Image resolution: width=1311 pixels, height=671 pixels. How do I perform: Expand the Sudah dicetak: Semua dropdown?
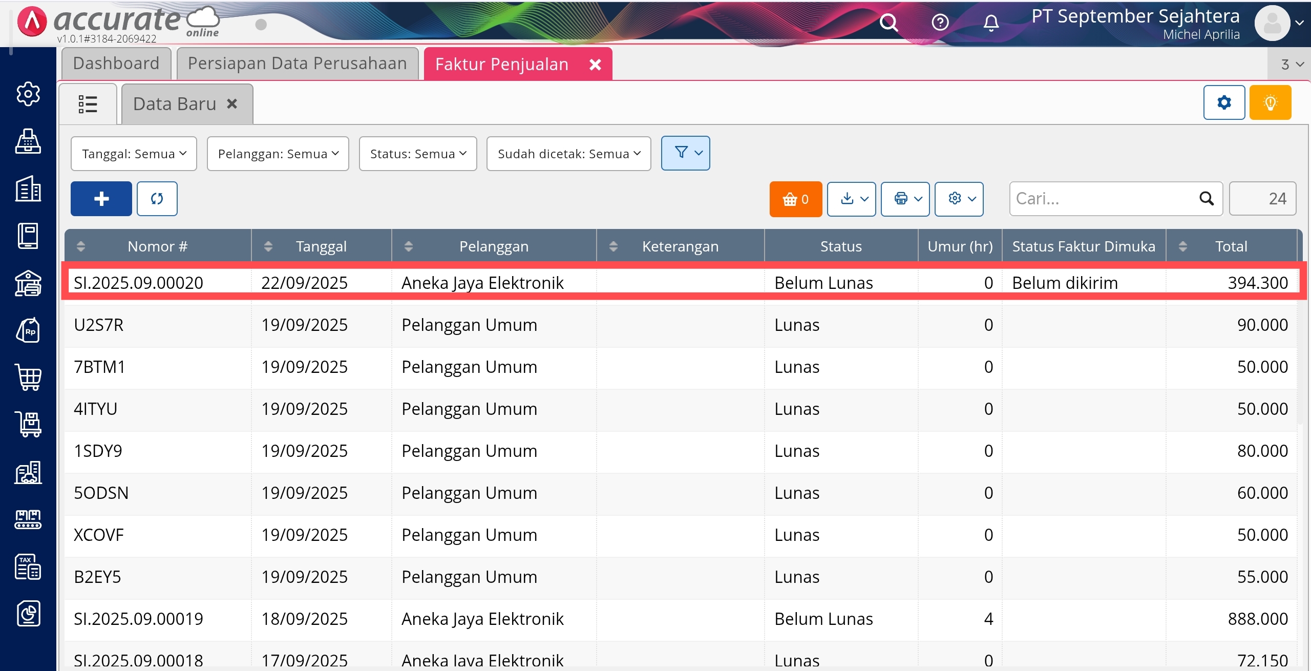pyautogui.click(x=568, y=154)
